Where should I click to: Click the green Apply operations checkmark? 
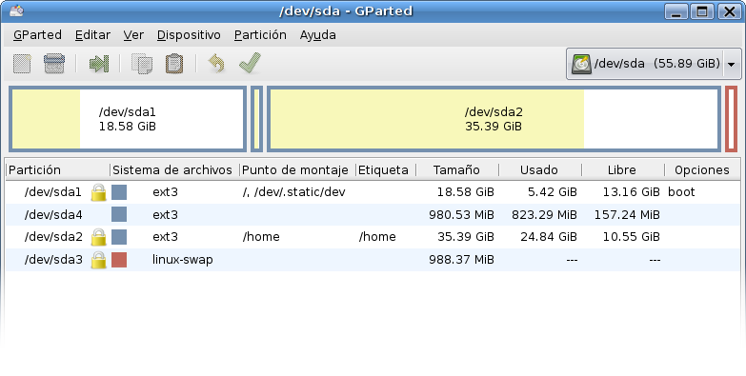tap(250, 63)
